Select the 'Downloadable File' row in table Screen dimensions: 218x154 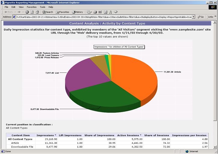(107, 147)
